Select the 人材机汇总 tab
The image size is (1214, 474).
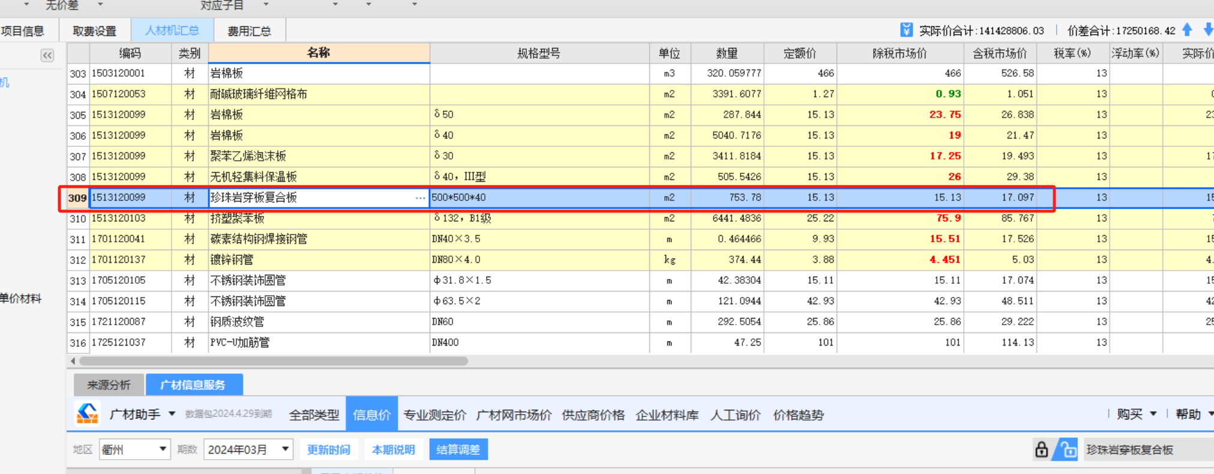tap(172, 31)
